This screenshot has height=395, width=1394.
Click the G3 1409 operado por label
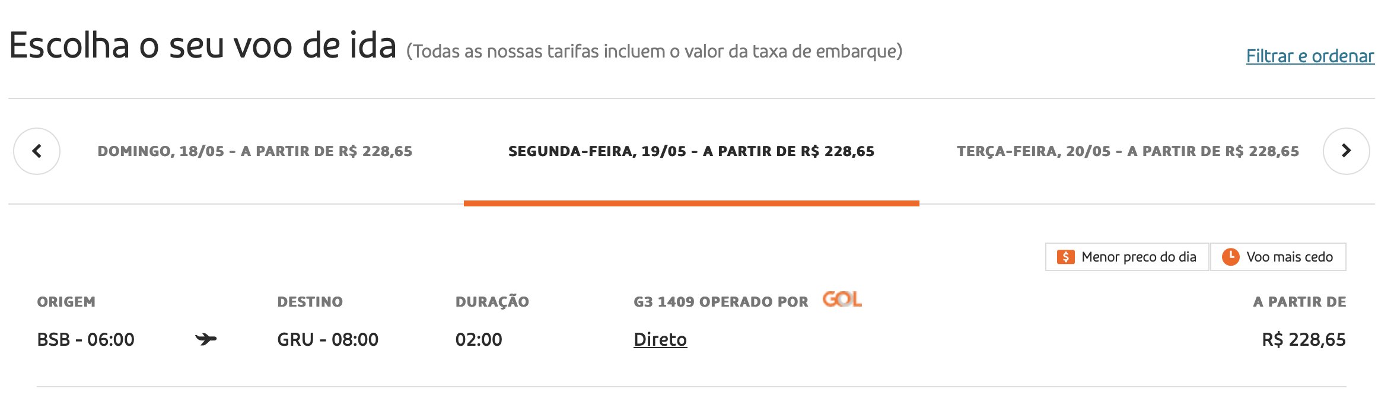[721, 302]
